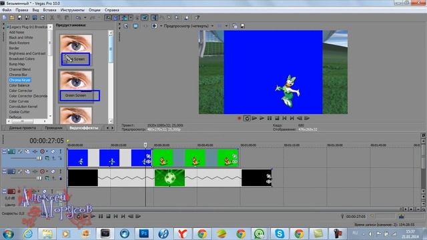Open compositing mode of second video track
Image resolution: width=427 pixels, height=240 pixels.
pyautogui.click(x=47, y=178)
